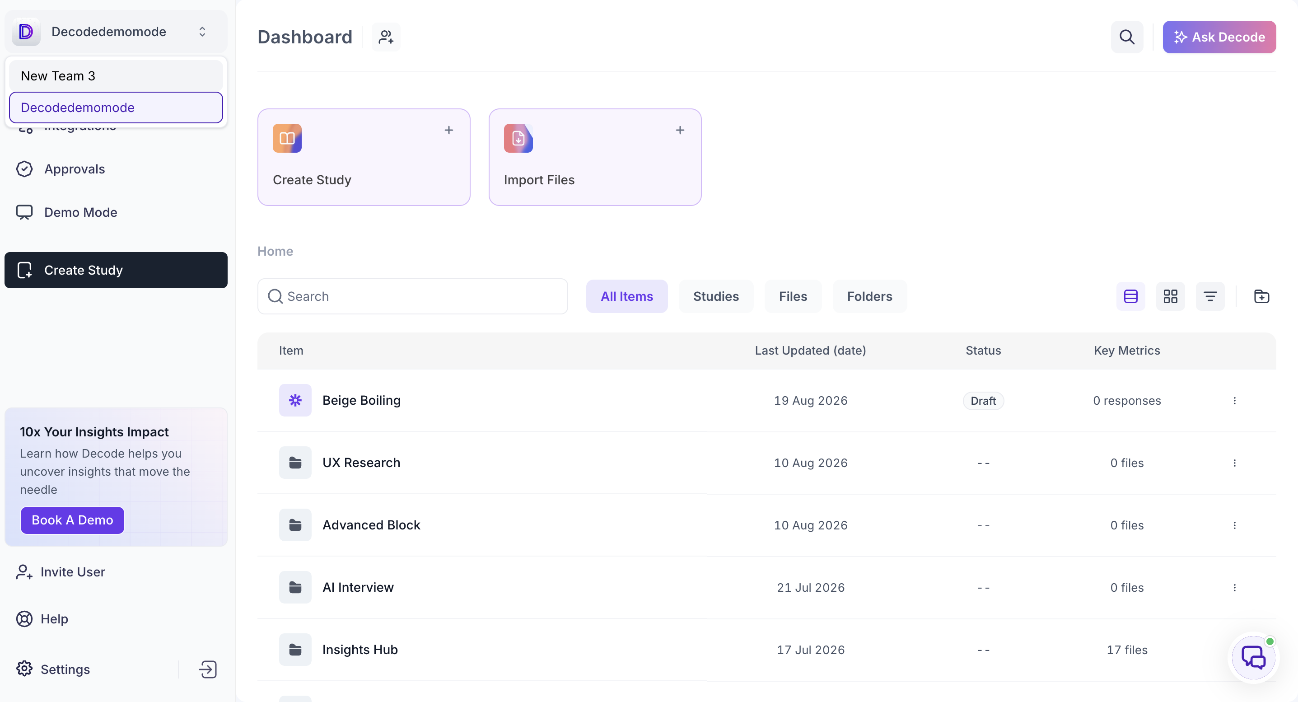Viewport: 1298px width, 702px height.
Task: Open more options for Beige Boiling
Action: pyautogui.click(x=1234, y=401)
